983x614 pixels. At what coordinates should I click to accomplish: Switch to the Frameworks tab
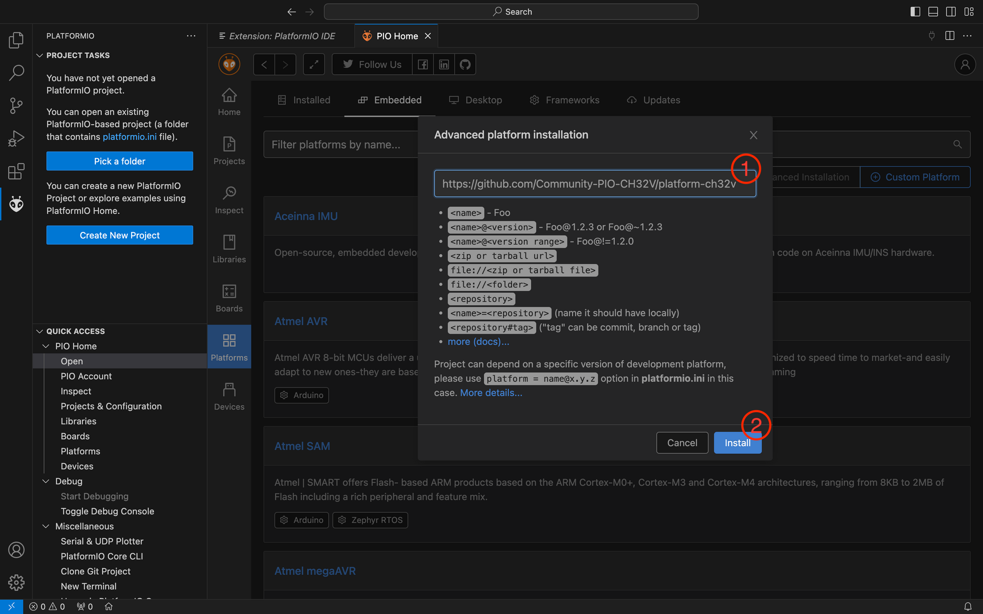[x=572, y=100]
